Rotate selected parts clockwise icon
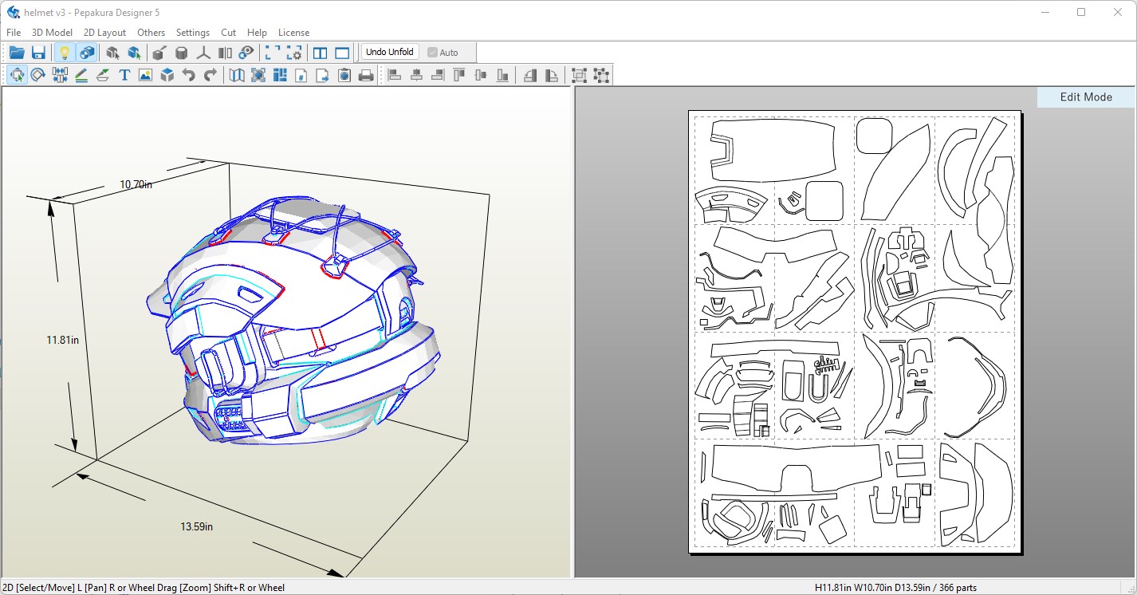Screen dimensions: 1137x595 552,75
